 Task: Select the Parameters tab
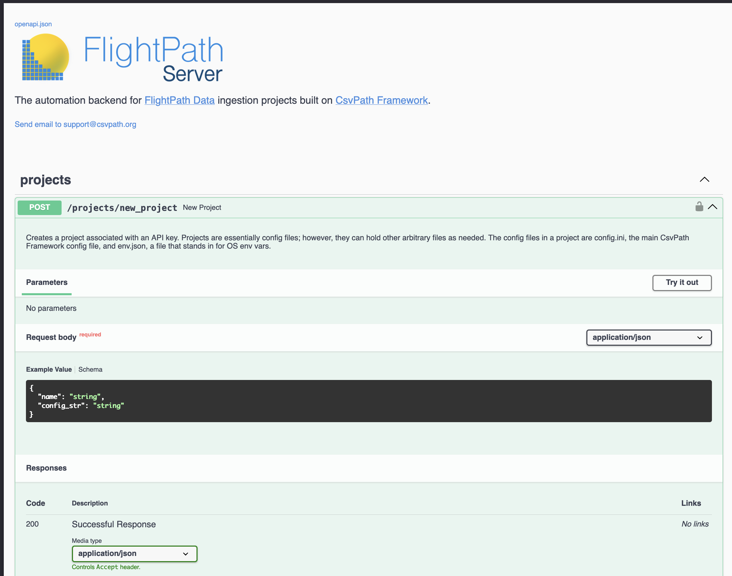pyautogui.click(x=47, y=282)
